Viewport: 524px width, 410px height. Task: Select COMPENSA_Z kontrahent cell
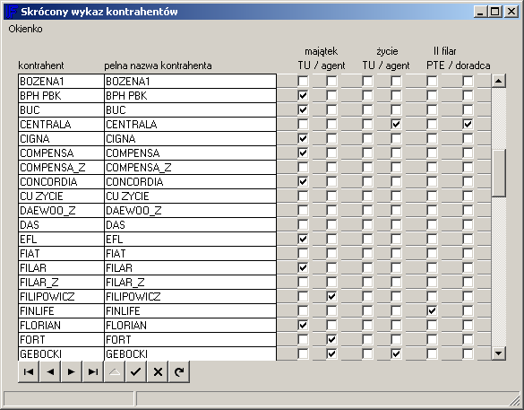[x=61, y=167]
